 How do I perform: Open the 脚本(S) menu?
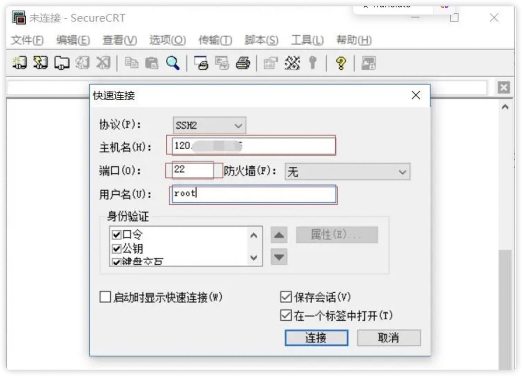261,40
